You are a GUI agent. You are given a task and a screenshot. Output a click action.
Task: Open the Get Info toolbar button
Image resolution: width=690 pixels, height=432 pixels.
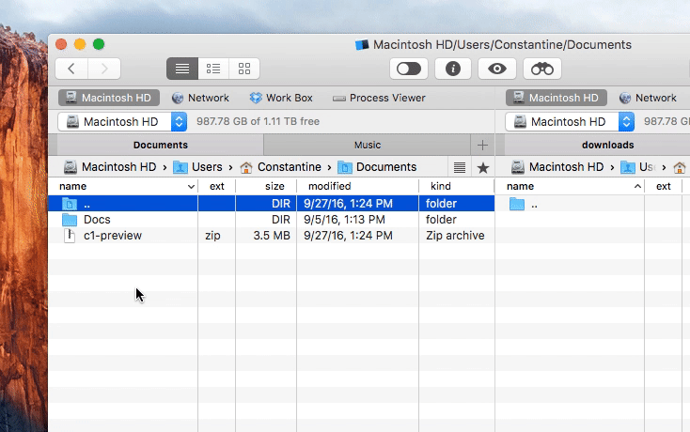click(x=453, y=69)
